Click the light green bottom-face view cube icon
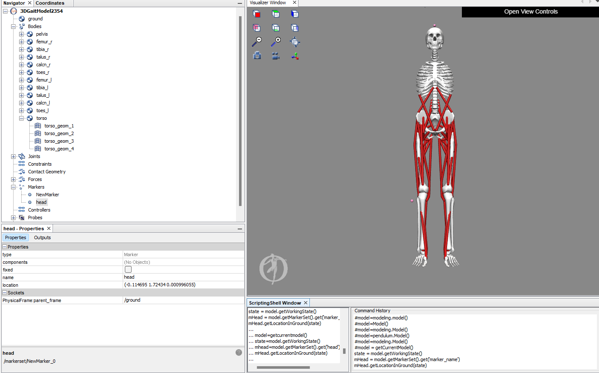This screenshot has height=373, width=599. click(x=276, y=28)
